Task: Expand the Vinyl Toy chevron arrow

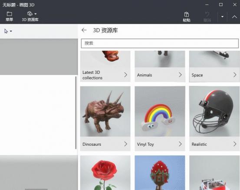Action: (180, 144)
